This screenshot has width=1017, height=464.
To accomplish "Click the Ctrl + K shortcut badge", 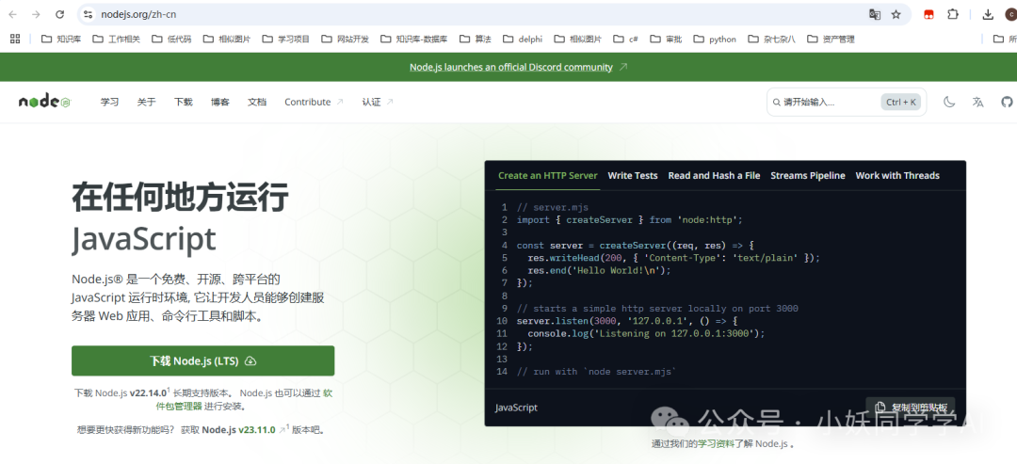I will click(901, 102).
